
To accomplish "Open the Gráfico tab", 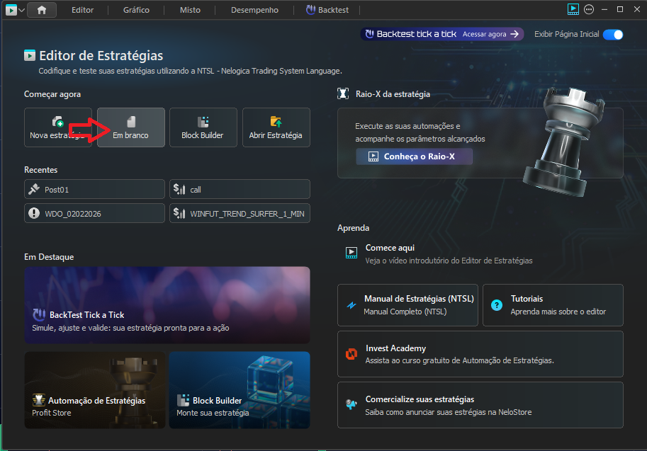I will coord(135,10).
